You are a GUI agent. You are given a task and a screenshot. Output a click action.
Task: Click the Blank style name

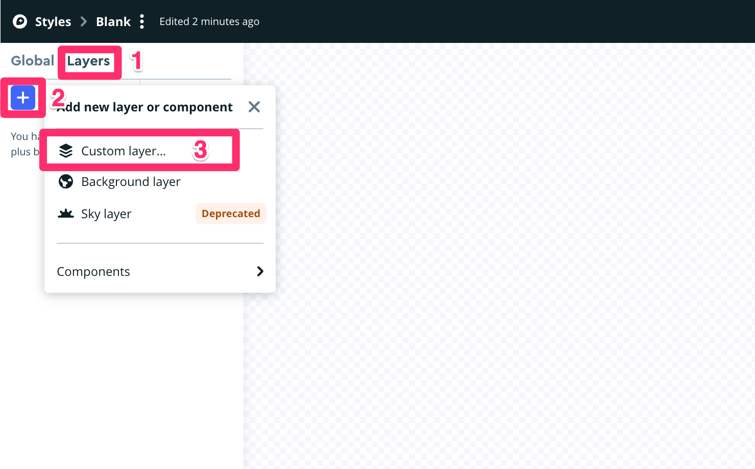coord(113,21)
